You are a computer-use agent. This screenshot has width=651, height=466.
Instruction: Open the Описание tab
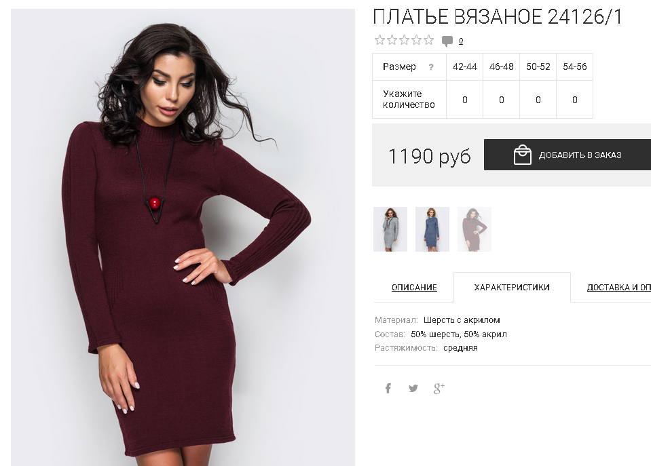(414, 287)
